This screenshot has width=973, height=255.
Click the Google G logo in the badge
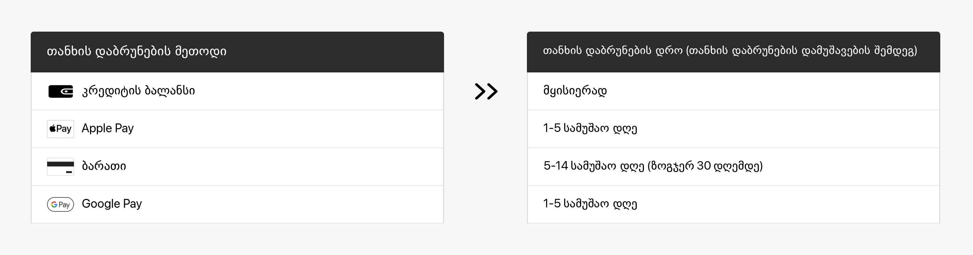[54, 205]
